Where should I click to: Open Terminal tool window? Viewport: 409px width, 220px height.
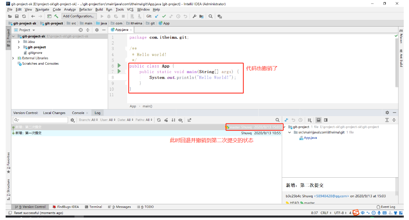[93, 207]
